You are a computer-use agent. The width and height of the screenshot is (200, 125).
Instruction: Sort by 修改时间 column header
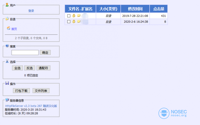(x=135, y=9)
